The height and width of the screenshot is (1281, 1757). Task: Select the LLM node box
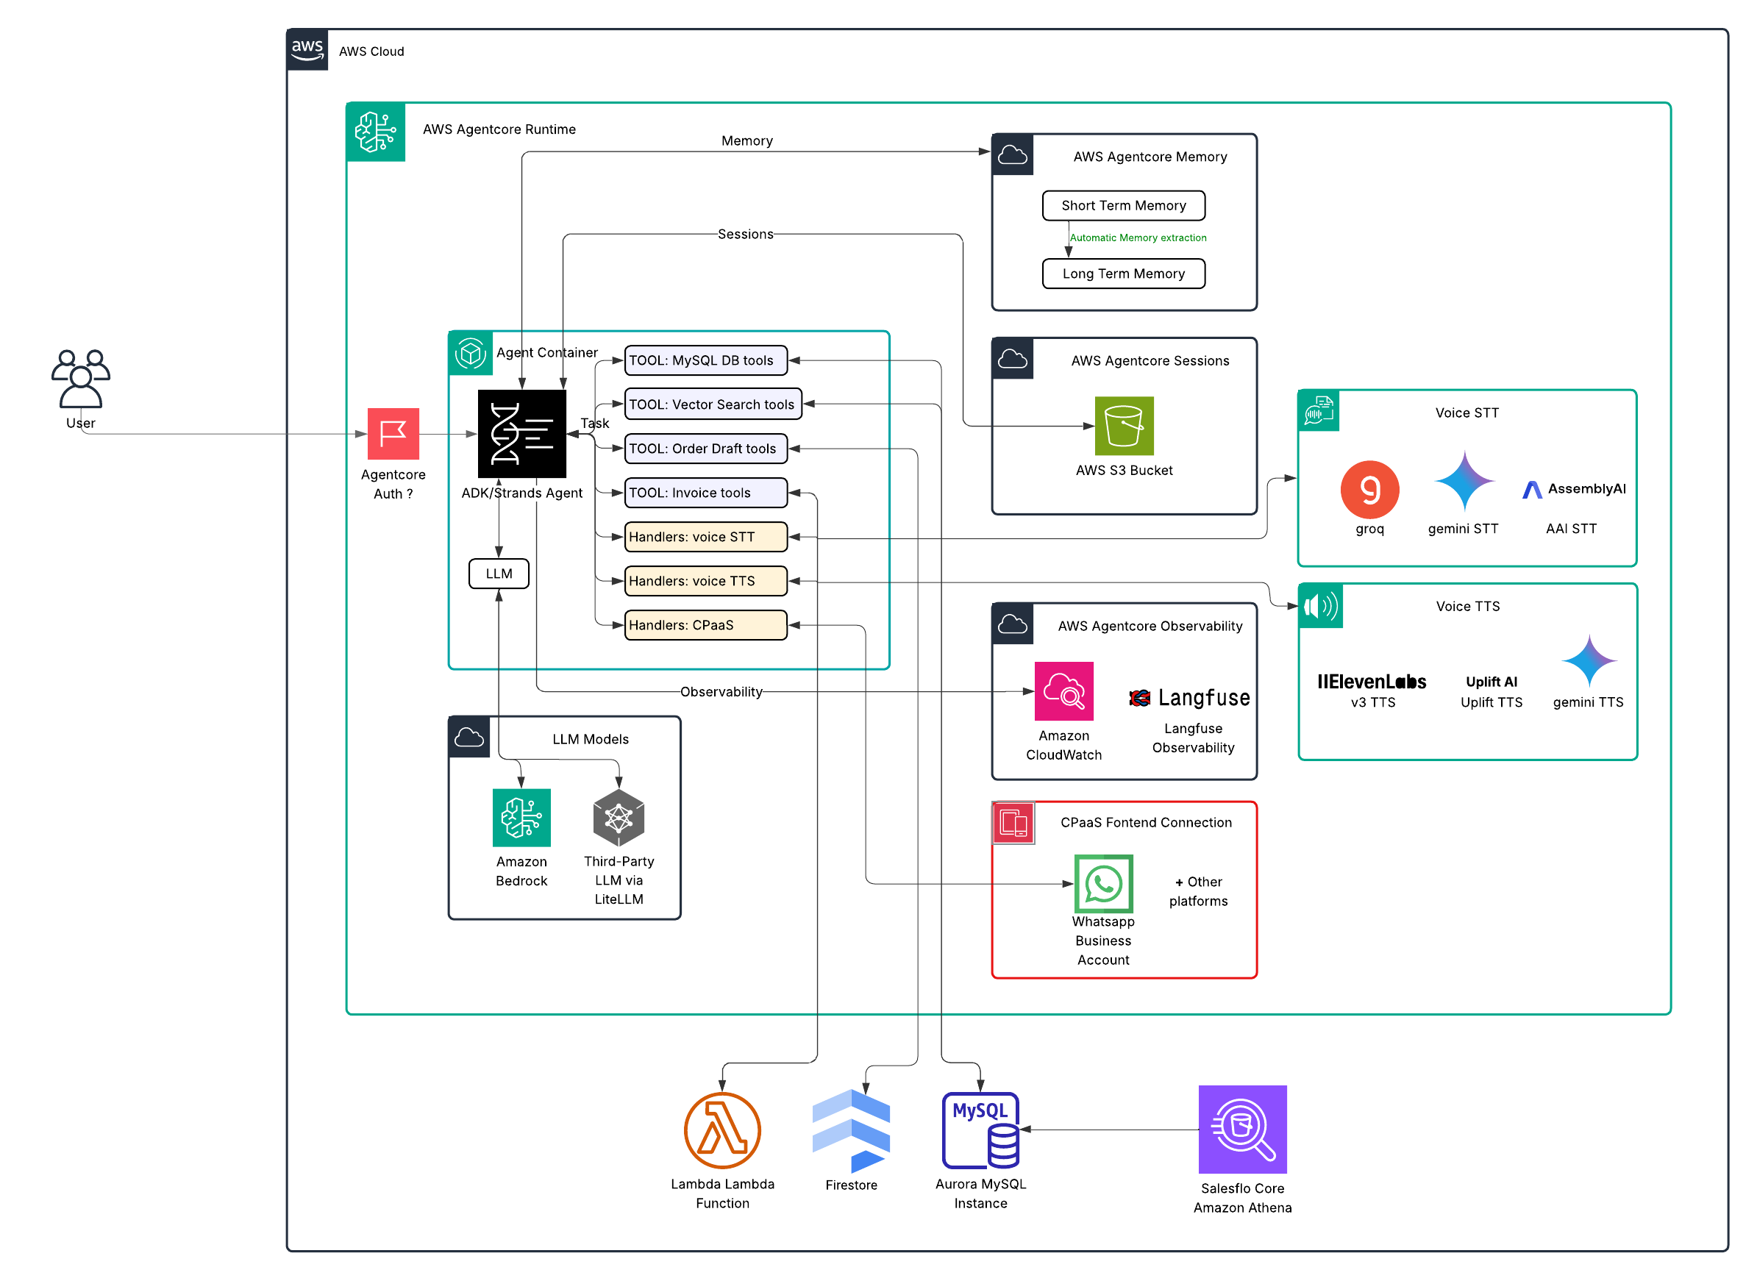[499, 574]
